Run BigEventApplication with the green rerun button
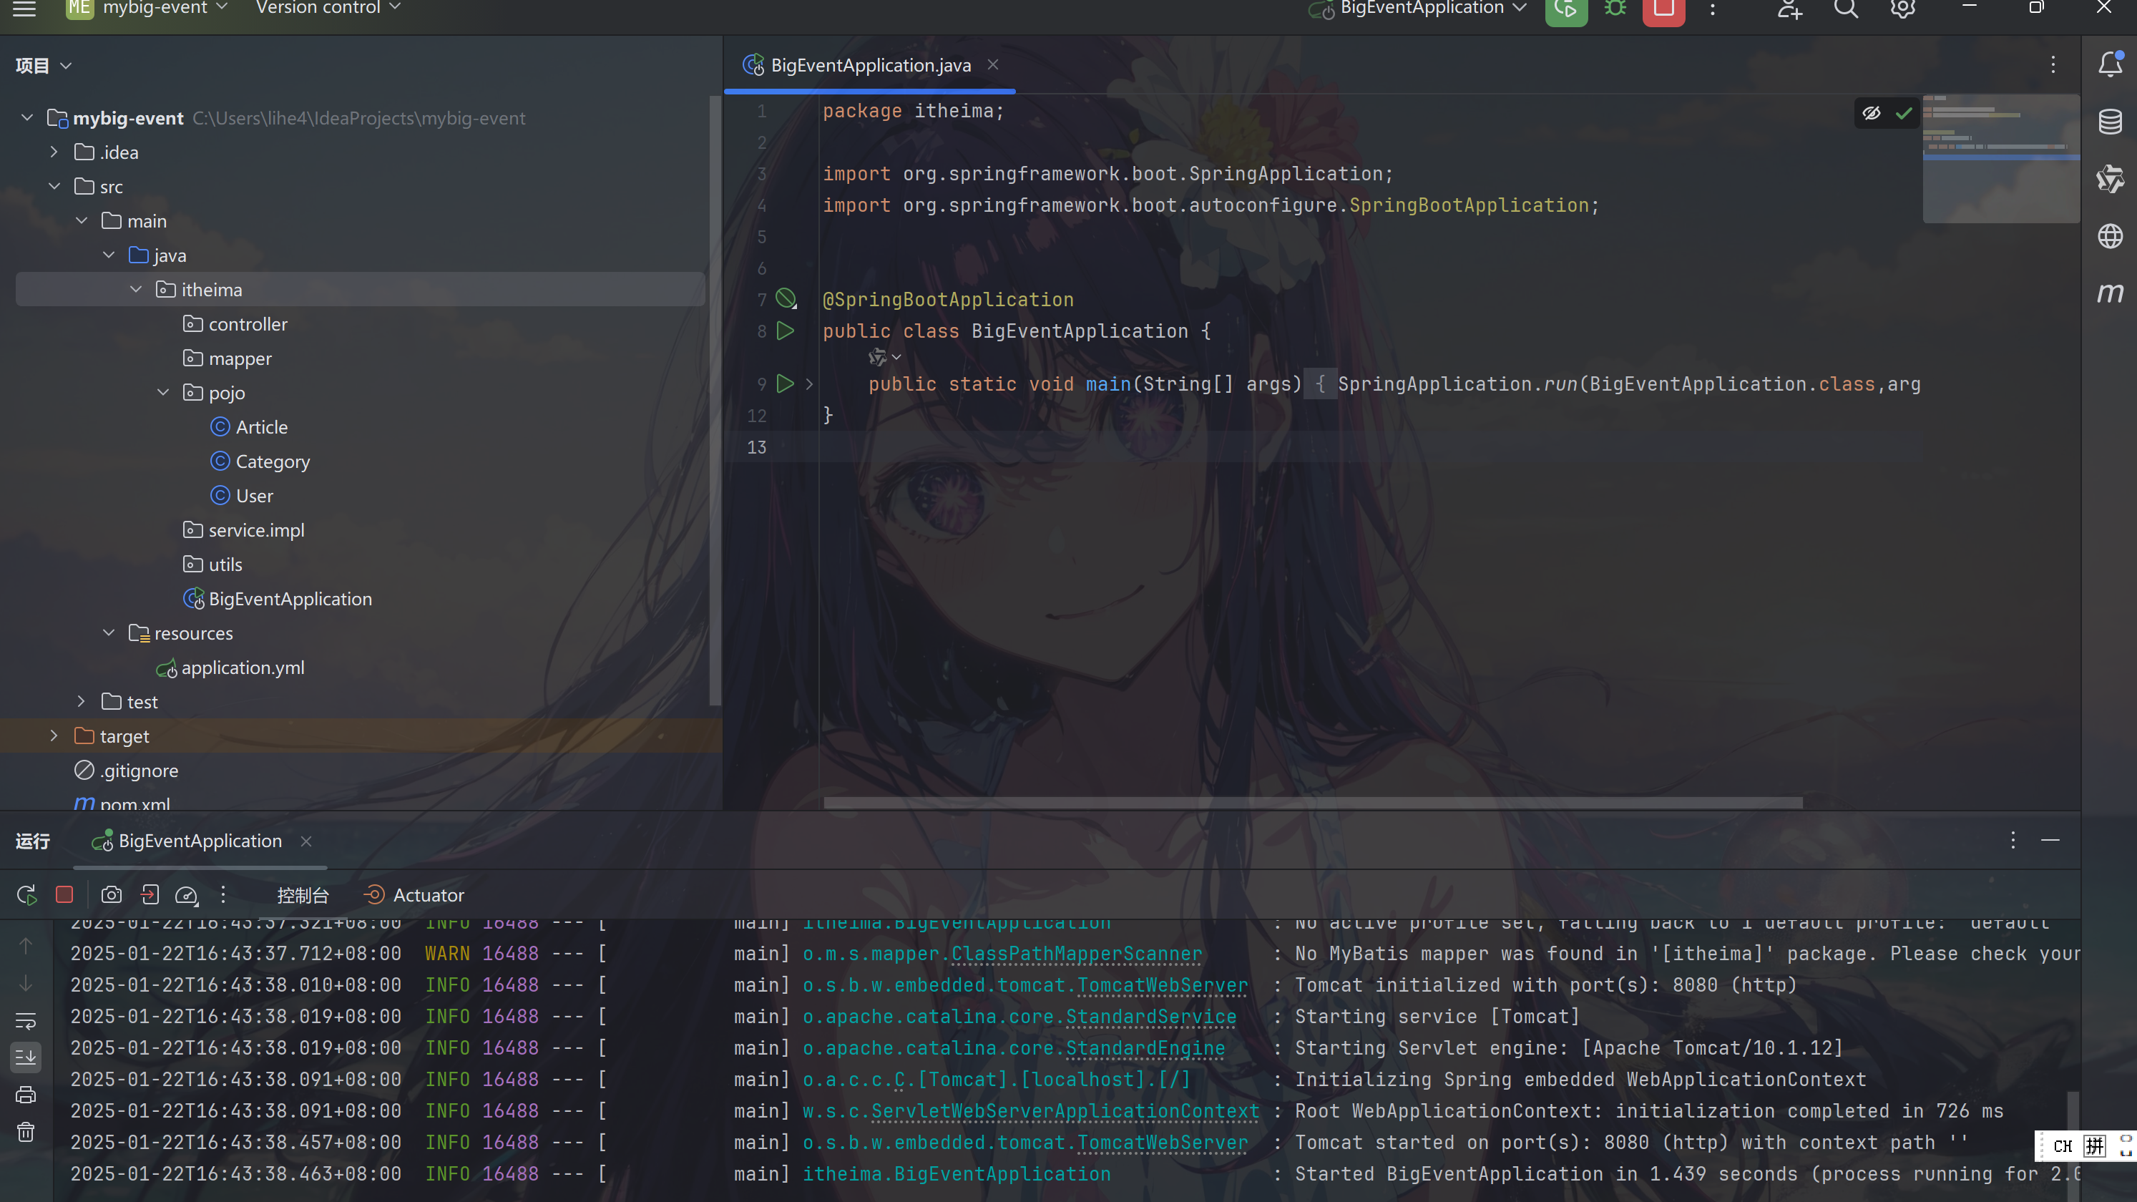 pyautogui.click(x=1565, y=10)
